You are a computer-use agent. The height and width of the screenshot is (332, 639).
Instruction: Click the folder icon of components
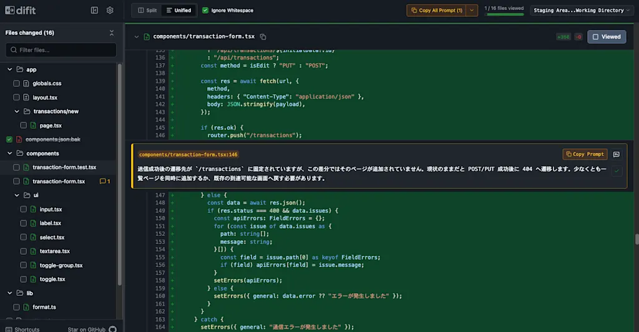[x=19, y=153]
